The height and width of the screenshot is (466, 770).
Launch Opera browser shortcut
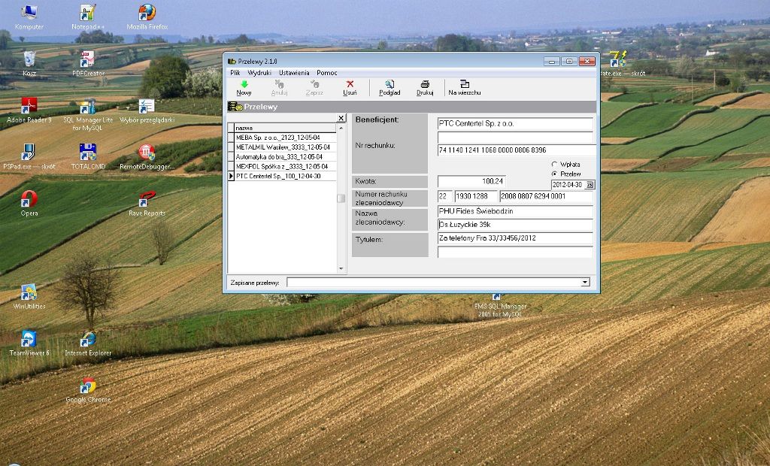29,204
